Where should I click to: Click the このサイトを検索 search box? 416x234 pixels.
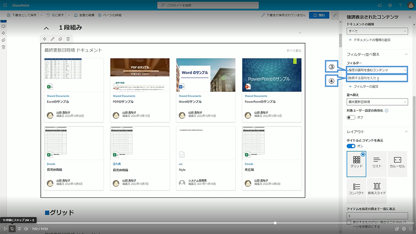pyautogui.click(x=208, y=5)
